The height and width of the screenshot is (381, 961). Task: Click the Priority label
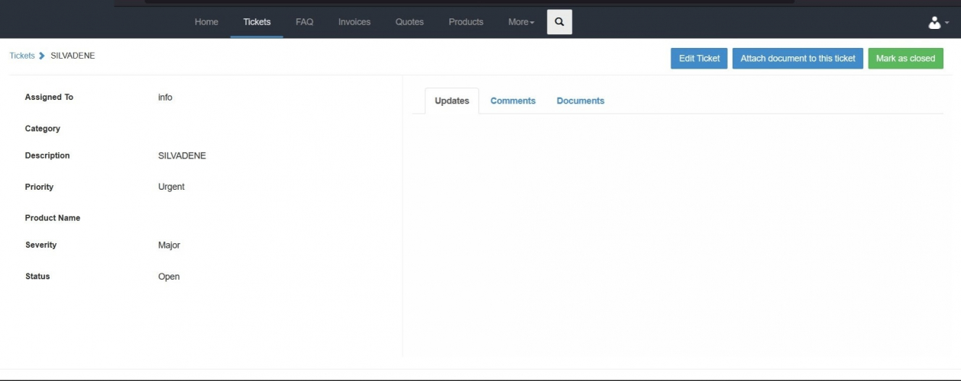(x=39, y=187)
